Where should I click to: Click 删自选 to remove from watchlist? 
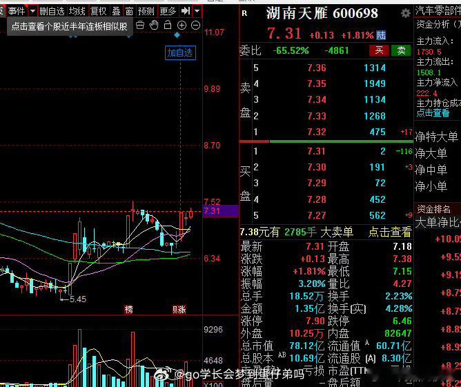click(x=52, y=11)
